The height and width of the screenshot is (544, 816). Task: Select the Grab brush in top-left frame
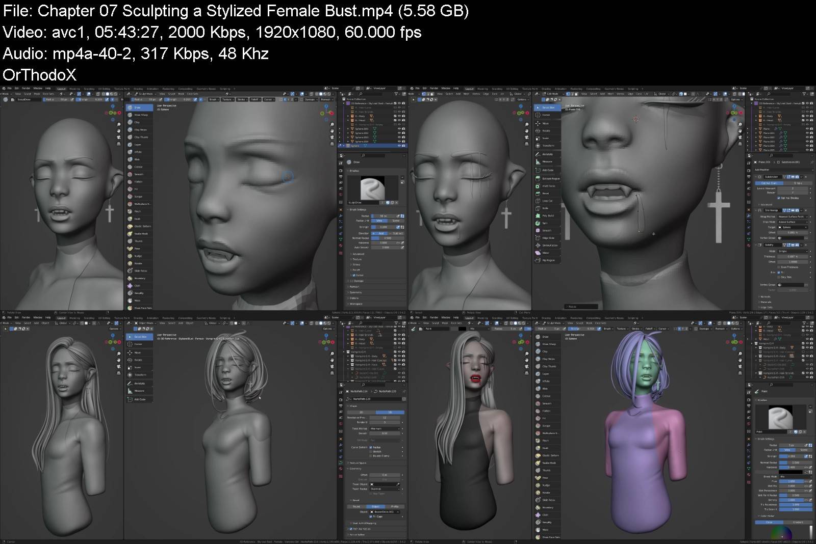point(139,219)
